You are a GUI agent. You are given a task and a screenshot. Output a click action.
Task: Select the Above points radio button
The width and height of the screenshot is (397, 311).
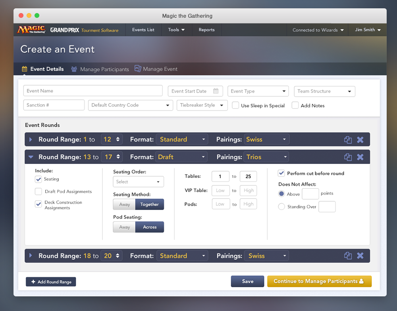[281, 194]
